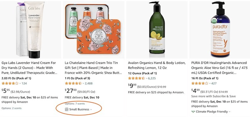Open the Gya Labs Lavender Hand Cream title

[29, 68]
